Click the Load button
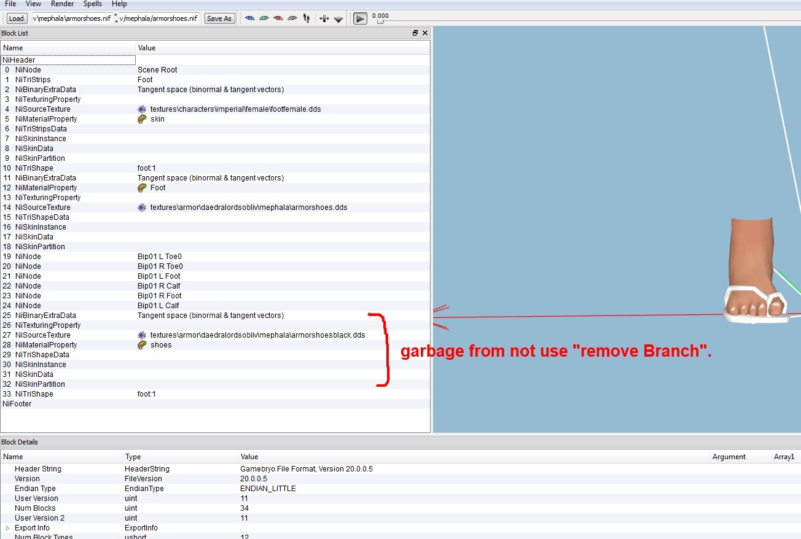This screenshot has height=539, width=801. 17,18
